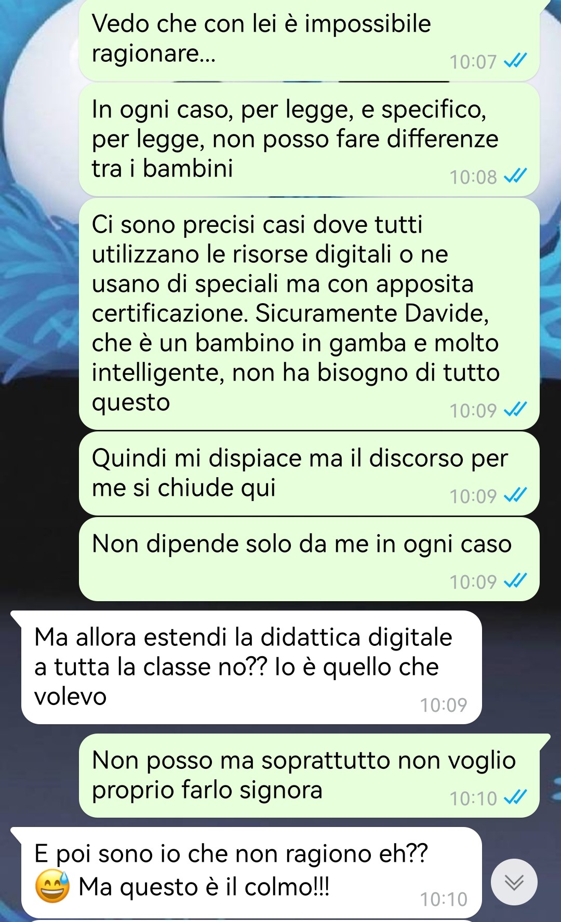Tap the 10:10 timestamp on last received message
This screenshot has height=922, width=561.
(444, 899)
